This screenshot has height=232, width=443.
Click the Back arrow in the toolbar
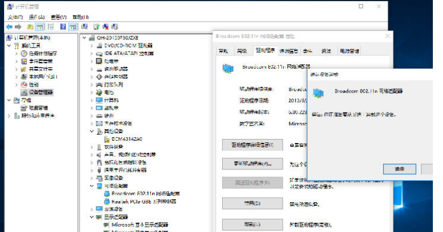pyautogui.click(x=10, y=27)
